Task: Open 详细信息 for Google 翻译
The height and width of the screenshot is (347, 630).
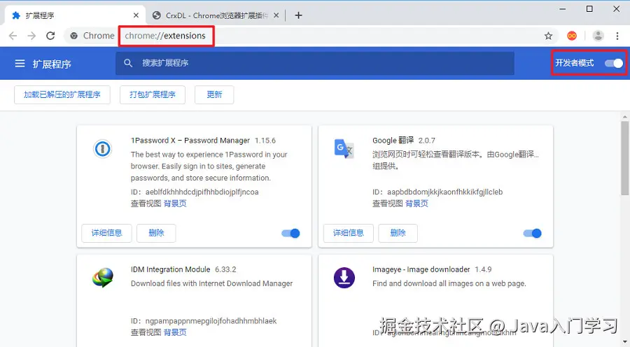Action: coord(349,233)
